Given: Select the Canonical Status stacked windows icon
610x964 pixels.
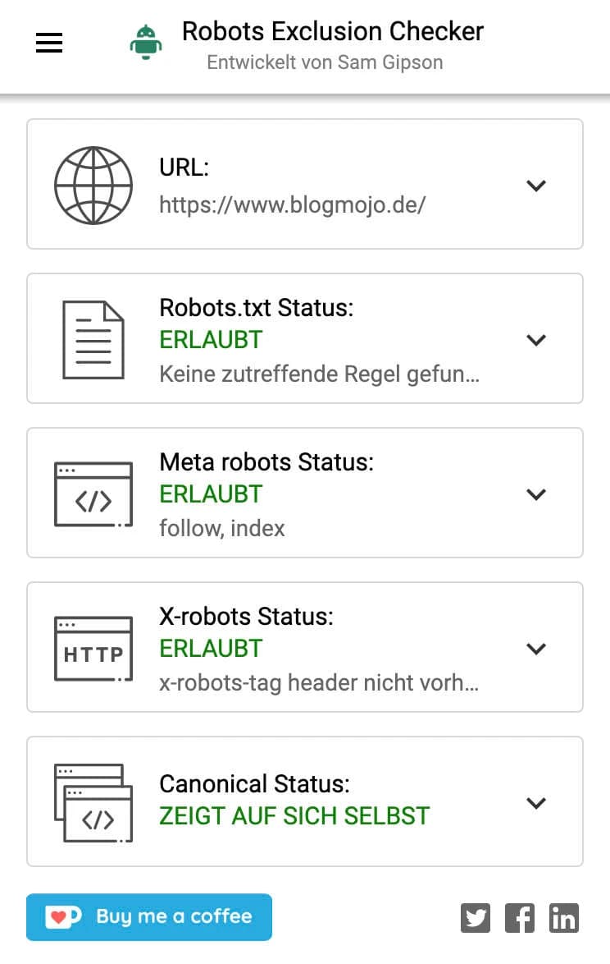Looking at the screenshot, I should coord(93,802).
